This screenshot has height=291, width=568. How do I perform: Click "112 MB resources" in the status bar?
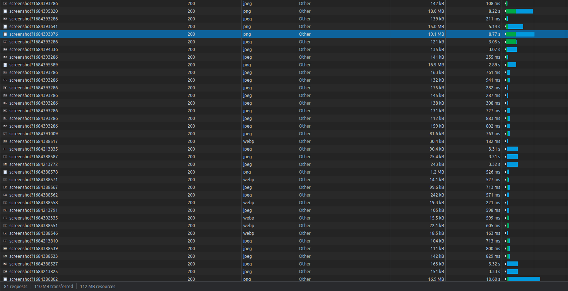(x=97, y=286)
